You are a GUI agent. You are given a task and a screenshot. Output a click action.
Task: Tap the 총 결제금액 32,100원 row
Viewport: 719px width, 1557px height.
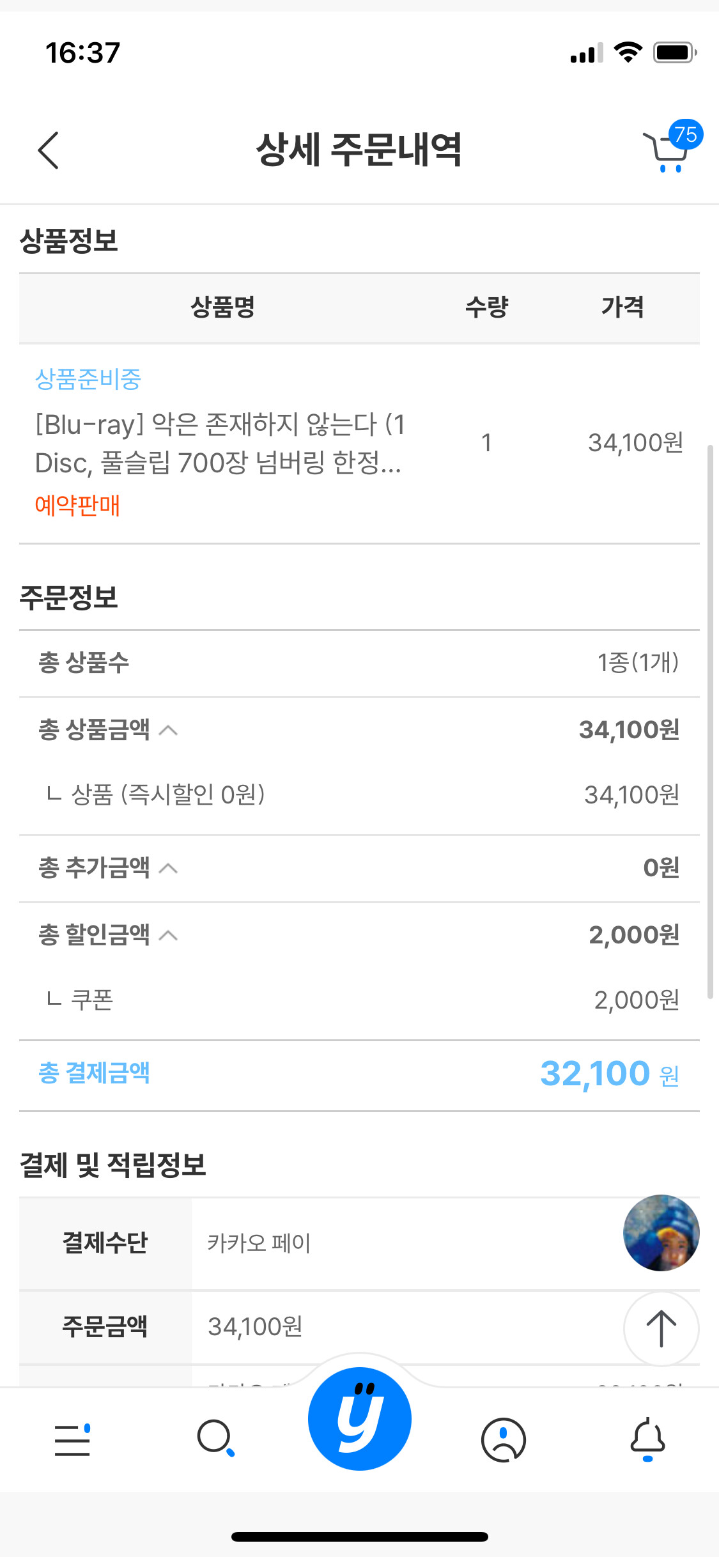(359, 1074)
